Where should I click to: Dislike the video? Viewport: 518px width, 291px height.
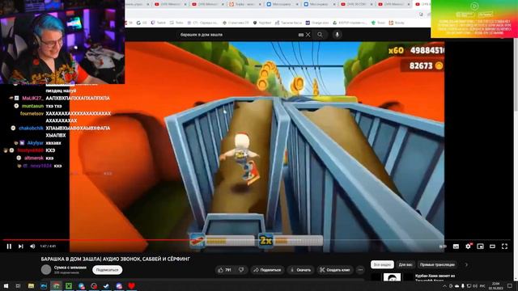[242, 270]
